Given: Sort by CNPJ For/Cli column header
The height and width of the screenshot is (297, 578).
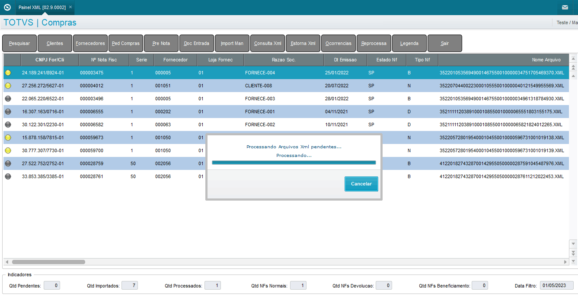Looking at the screenshot, I should point(50,60).
